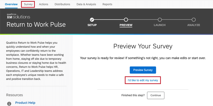Follow the 'I'd like to edit my survey' link
213x106 pixels.
point(143,80)
